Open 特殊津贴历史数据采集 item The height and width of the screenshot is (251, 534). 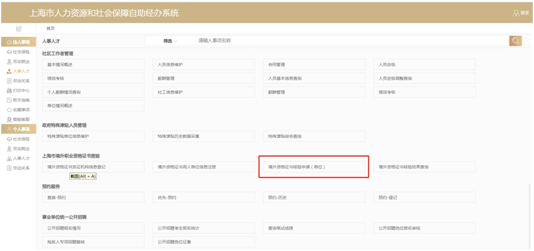[204, 136]
